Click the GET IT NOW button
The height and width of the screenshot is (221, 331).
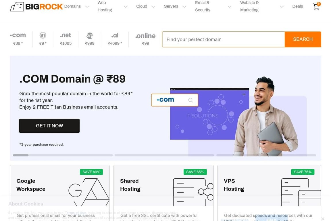(49, 126)
